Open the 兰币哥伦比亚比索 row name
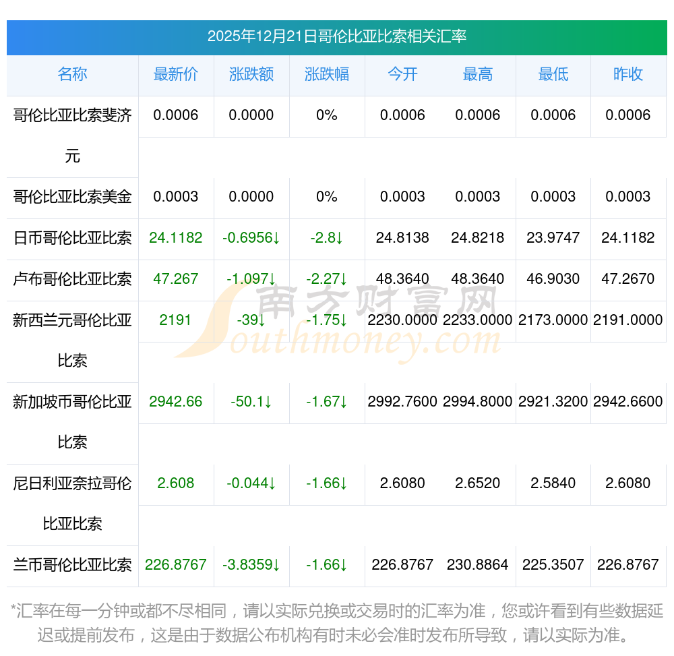The image size is (674, 656). click(72, 565)
